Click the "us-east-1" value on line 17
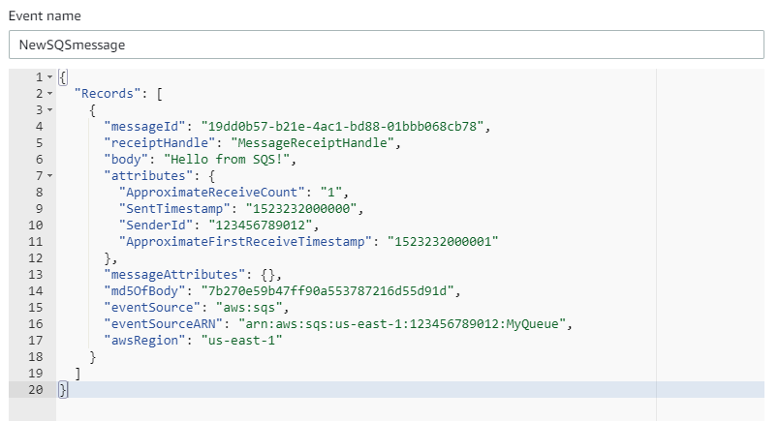This screenshot has height=421, width=779. click(242, 340)
